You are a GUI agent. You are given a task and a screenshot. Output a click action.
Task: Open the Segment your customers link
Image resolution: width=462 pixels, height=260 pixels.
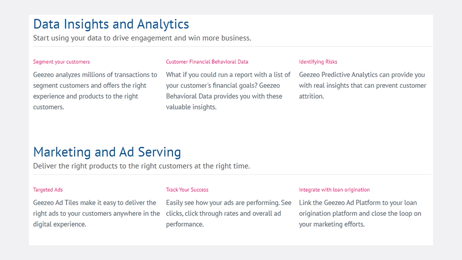(61, 62)
